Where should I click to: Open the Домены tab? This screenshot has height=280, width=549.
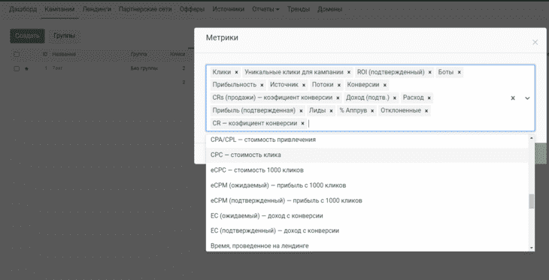pyautogui.click(x=330, y=10)
